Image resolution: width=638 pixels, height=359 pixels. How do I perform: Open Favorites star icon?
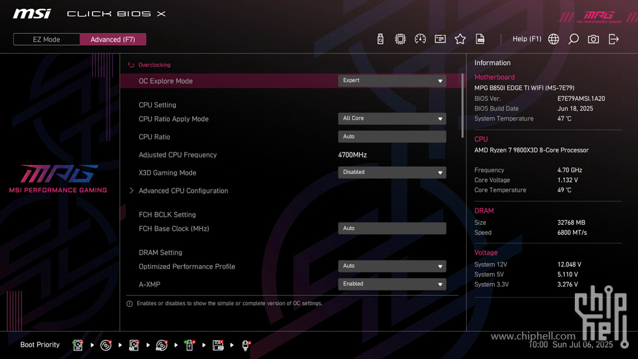[460, 39]
